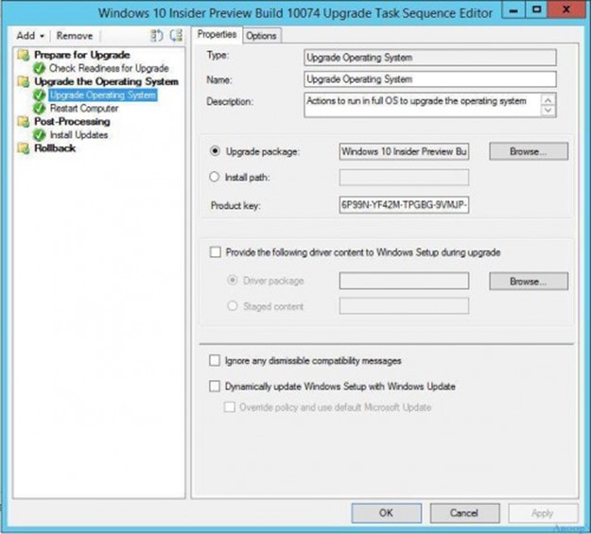Screen dimensions: 591x534
Task: Switch to the Options tab
Action: 262,36
